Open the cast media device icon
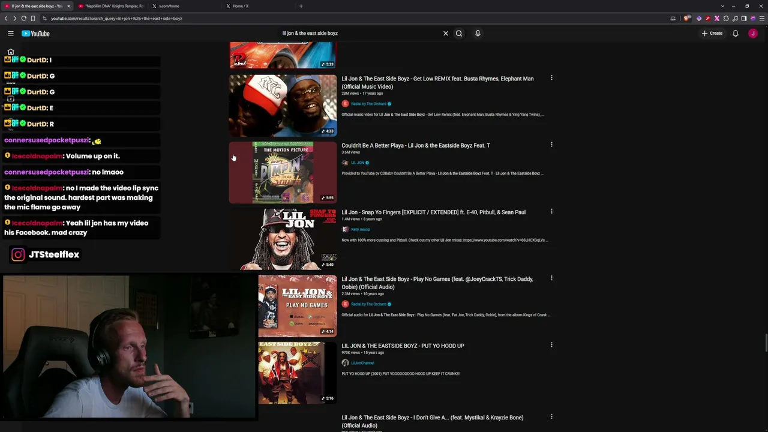This screenshot has width=768, height=432. click(x=673, y=19)
